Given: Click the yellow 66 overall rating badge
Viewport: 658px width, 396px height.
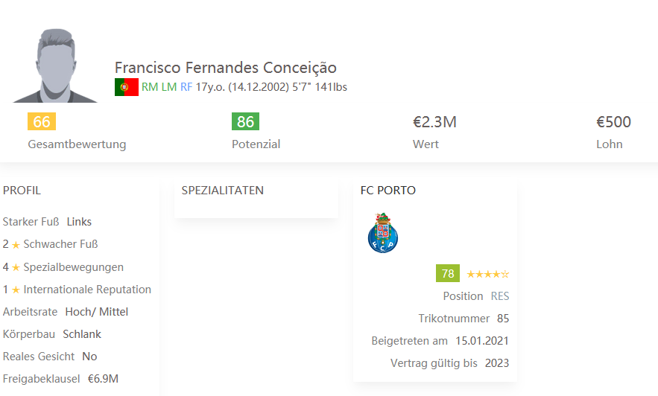Looking at the screenshot, I should coord(42,122).
